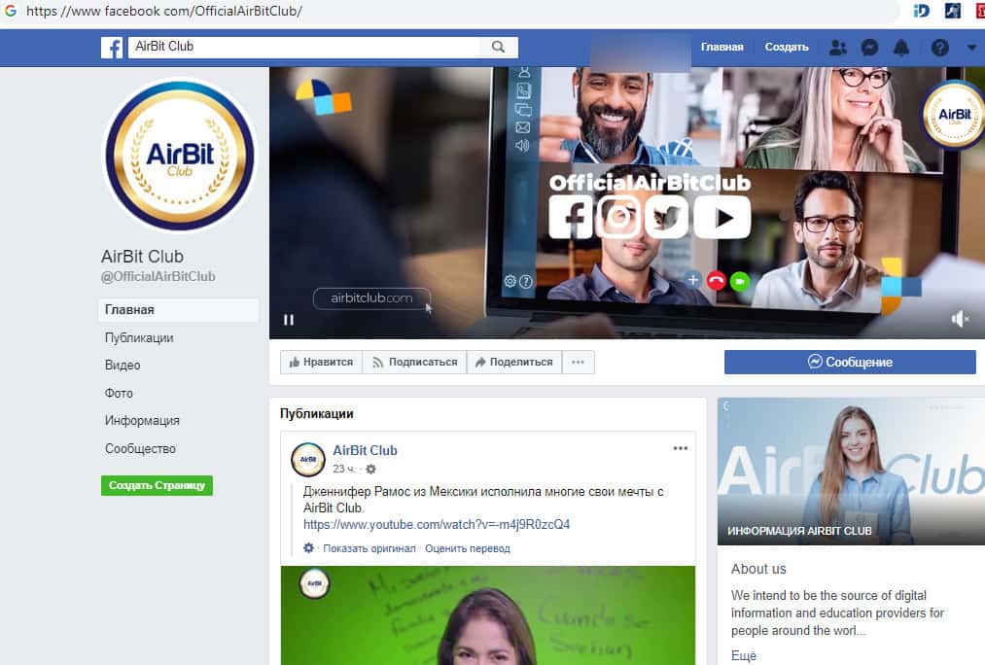Open the AirBit Club post author name link
Image resolution: width=985 pixels, height=665 pixels.
[365, 450]
